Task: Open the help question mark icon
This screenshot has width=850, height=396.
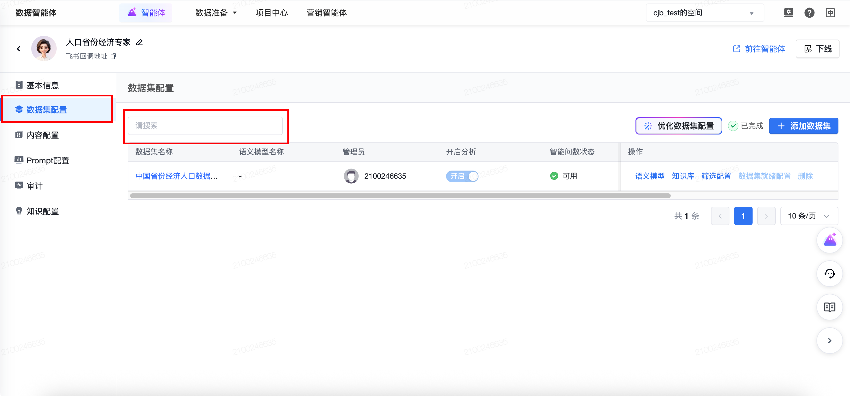Action: point(809,13)
